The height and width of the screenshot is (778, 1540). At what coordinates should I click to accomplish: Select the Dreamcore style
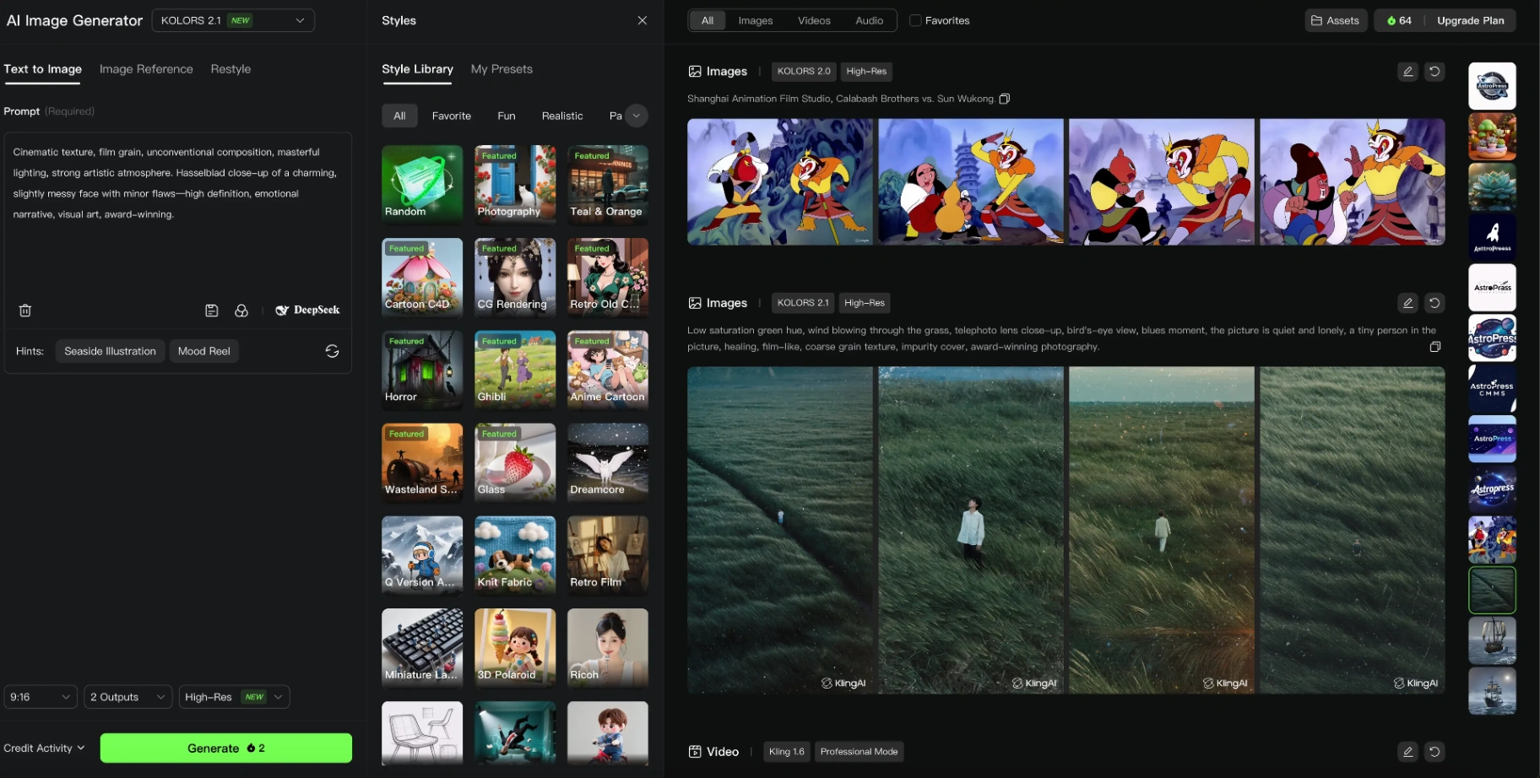[x=608, y=462]
